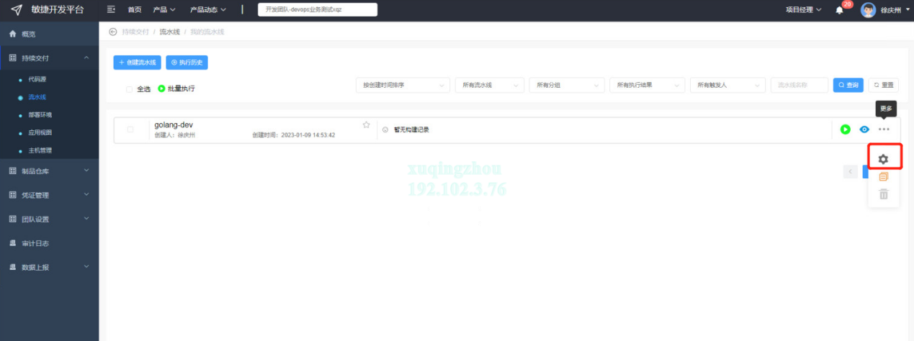The image size is (914, 341).
Task: Click the green 批量执行 play icon
Action: tap(161, 88)
